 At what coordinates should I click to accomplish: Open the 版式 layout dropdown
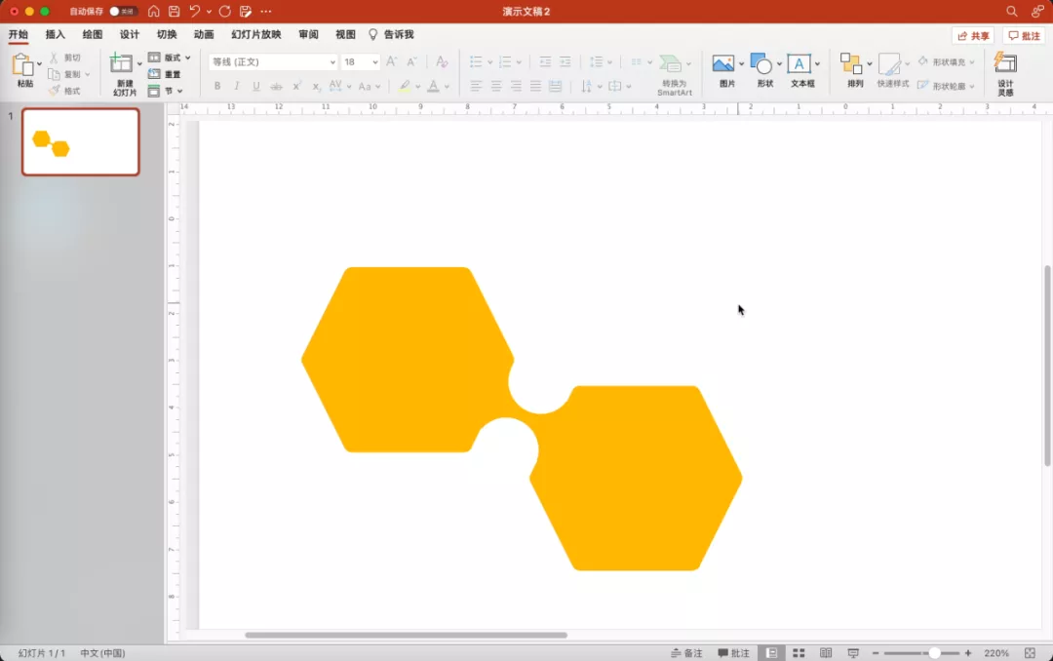point(170,58)
